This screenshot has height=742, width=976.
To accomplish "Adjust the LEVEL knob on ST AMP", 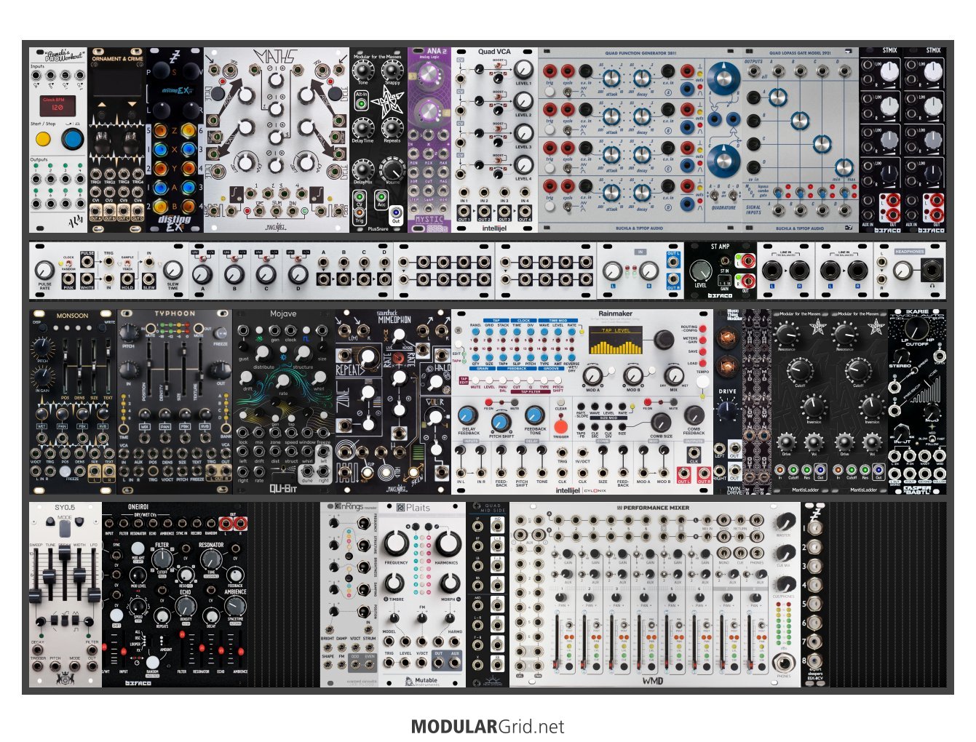I will 700,271.
